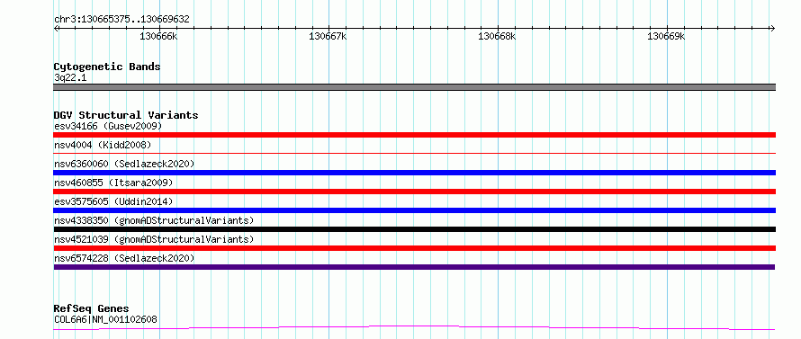Screen dimensions: 801x339
Task: Click the esv34166 (Gusev2009) variant label
Action: click(x=108, y=126)
